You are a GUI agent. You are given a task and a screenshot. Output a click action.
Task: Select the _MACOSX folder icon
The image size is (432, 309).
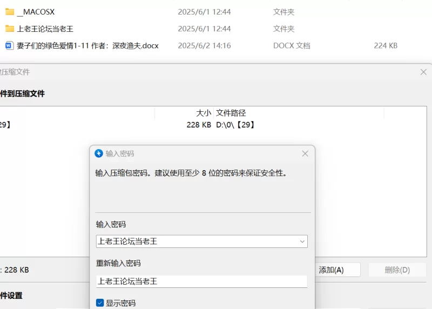(x=10, y=12)
